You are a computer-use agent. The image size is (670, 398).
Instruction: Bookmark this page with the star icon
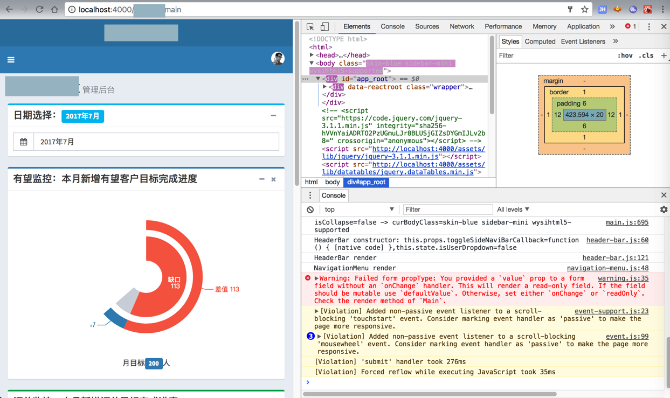click(x=585, y=9)
